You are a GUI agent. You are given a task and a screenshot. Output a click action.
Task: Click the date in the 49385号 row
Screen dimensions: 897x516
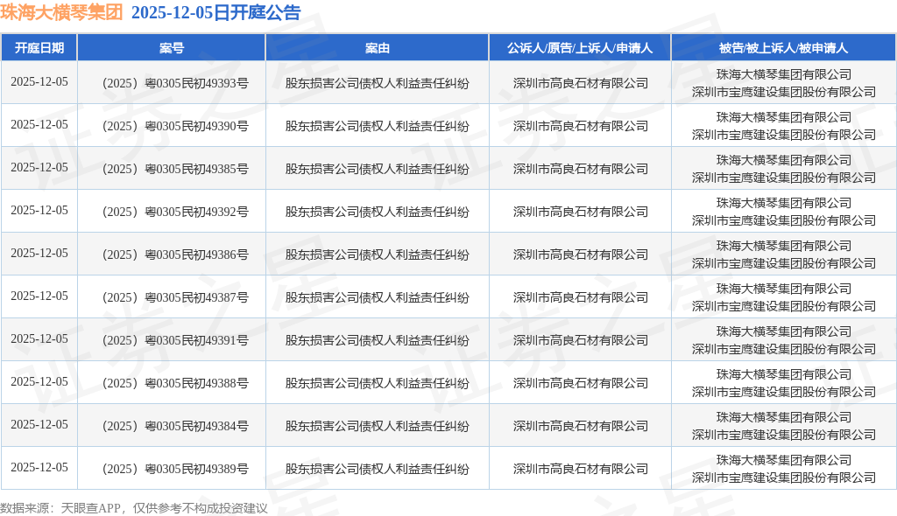coord(39,167)
